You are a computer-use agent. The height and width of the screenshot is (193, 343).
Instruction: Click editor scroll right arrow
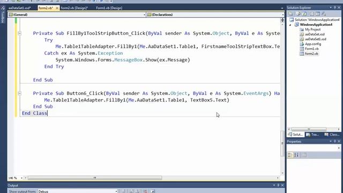coord(278,178)
